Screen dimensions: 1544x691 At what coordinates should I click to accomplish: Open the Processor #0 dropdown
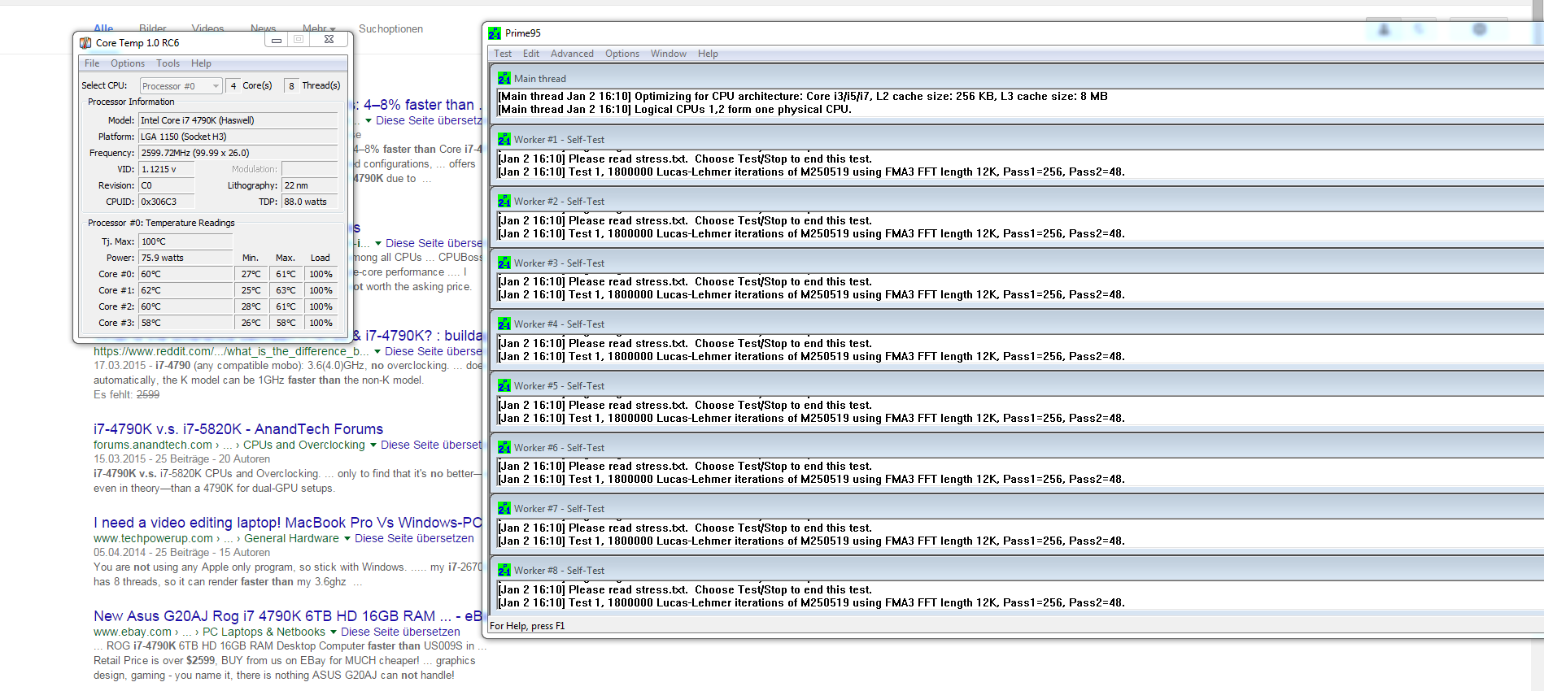tap(181, 86)
